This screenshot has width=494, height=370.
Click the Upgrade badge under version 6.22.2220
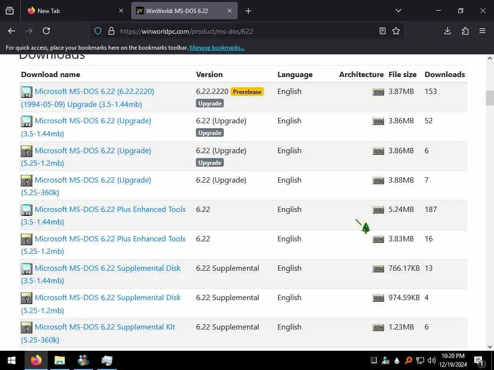(x=210, y=104)
